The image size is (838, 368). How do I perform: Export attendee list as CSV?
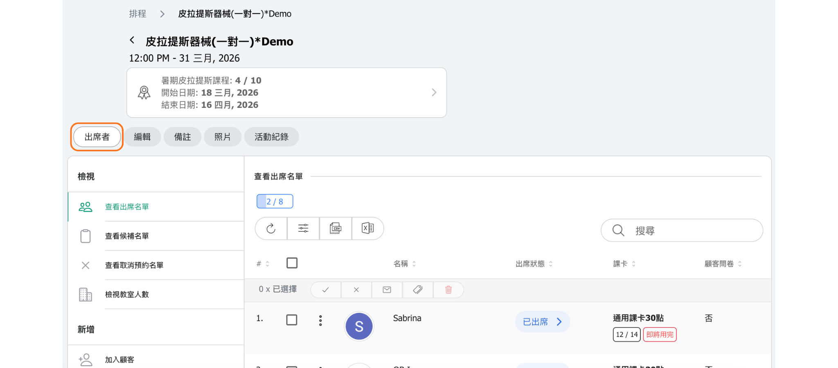336,229
